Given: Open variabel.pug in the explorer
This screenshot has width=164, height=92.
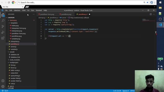Looking at the screenshot, I should pyautogui.click(x=16, y=39).
